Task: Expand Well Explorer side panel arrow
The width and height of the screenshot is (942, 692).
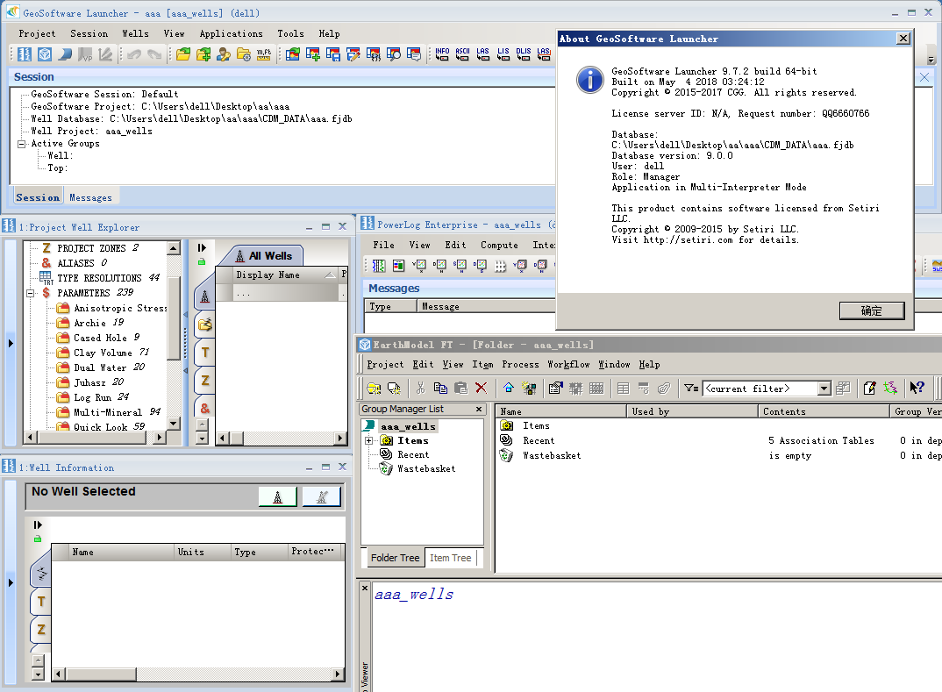Action: (11, 344)
